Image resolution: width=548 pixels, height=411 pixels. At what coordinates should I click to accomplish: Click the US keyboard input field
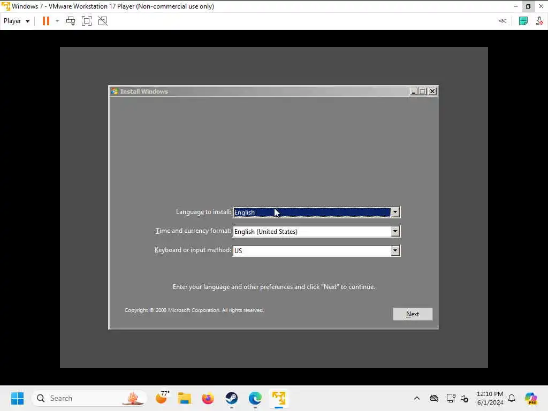click(x=312, y=250)
